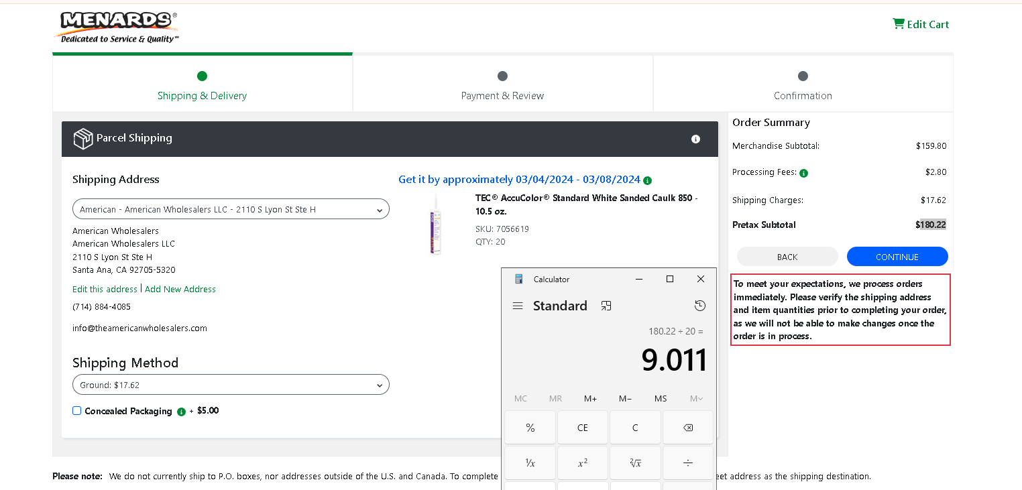Open the Shipping Method dropdown
The height and width of the screenshot is (490, 1022).
(231, 385)
